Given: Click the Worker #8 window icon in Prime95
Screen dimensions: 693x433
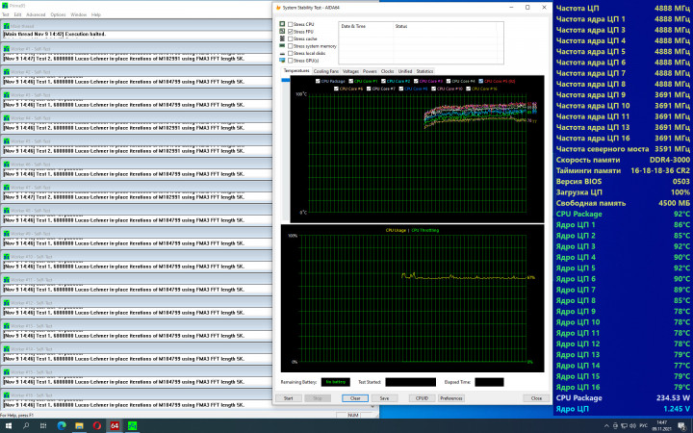Looking at the screenshot, I should point(6,211).
